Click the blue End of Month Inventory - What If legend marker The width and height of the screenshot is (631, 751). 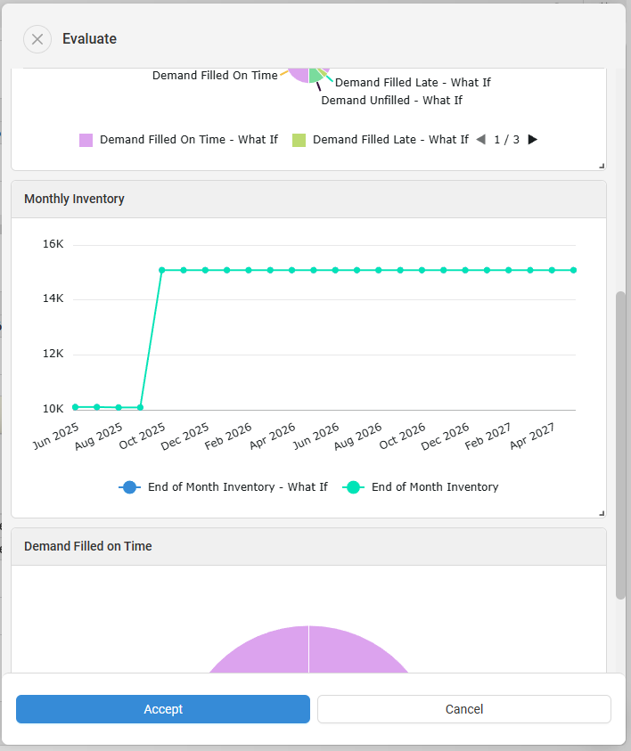(130, 487)
